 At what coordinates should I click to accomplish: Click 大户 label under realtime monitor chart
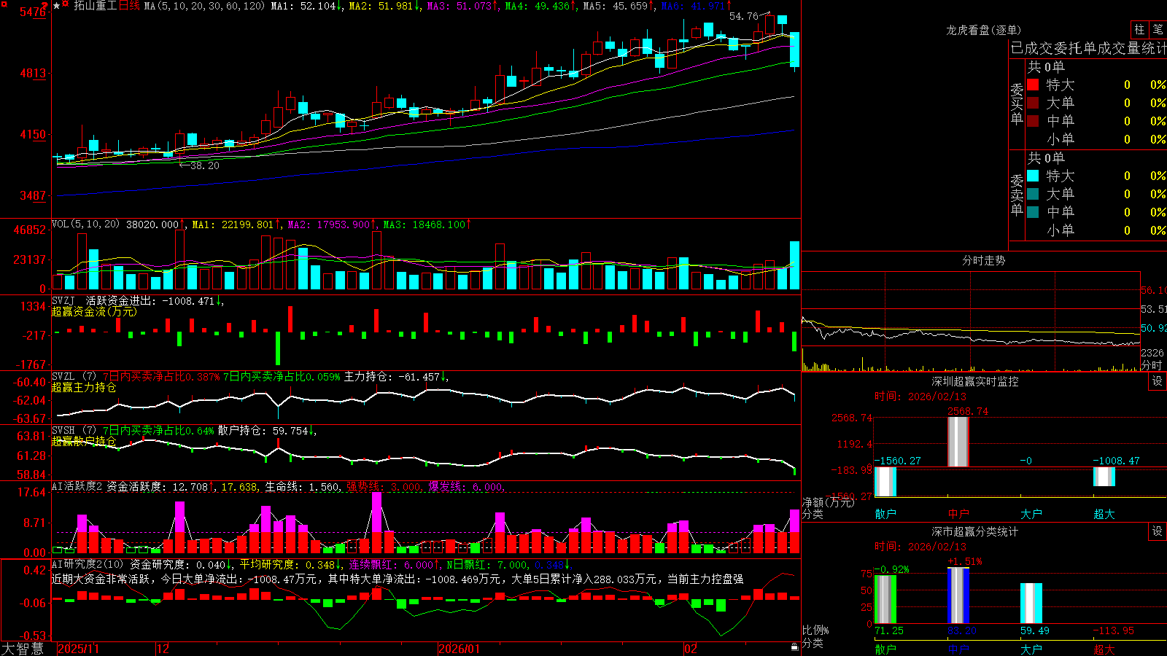point(1031,514)
